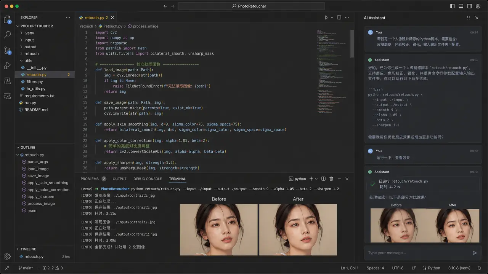The image size is (488, 274).
Task: Jump to process_image in Outline
Action: pyautogui.click(x=45, y=204)
